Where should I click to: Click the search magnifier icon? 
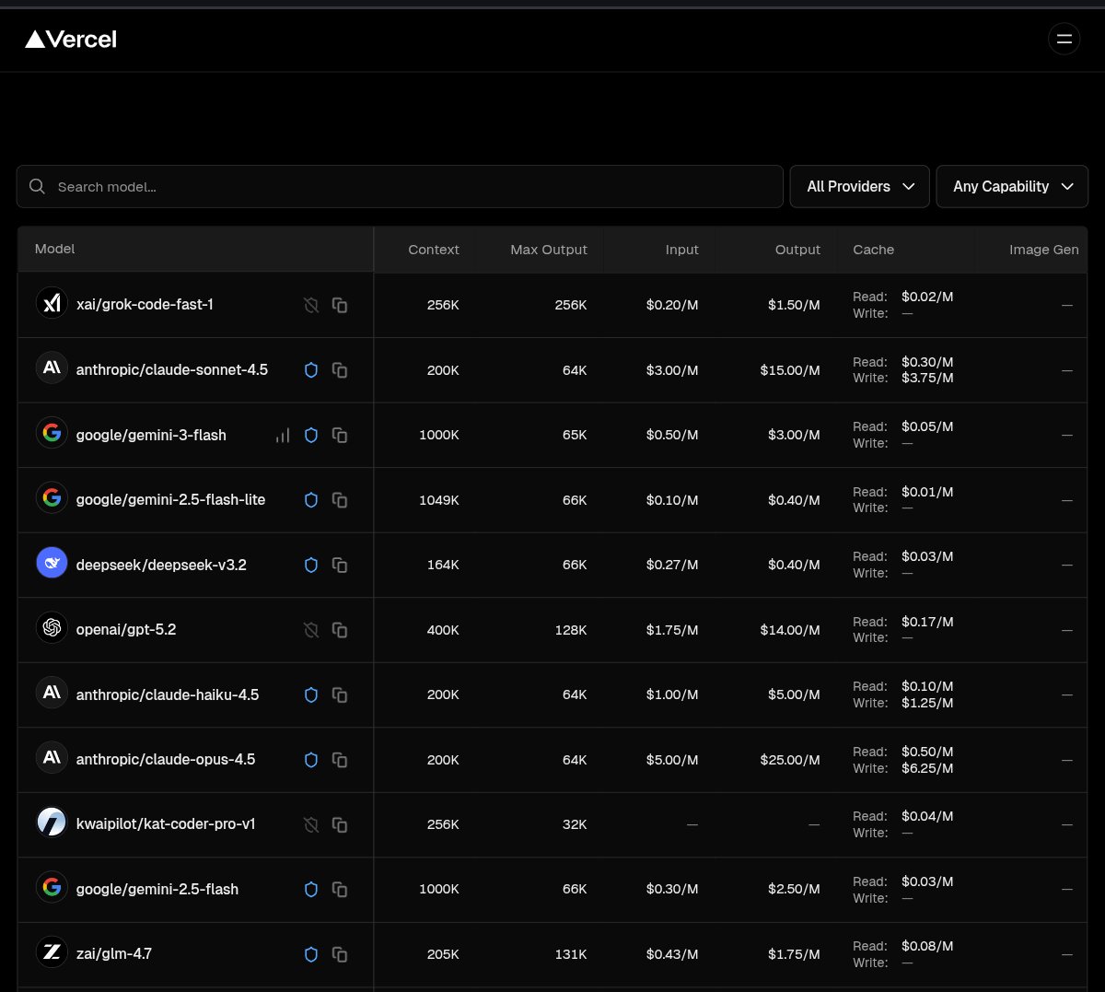(x=37, y=186)
